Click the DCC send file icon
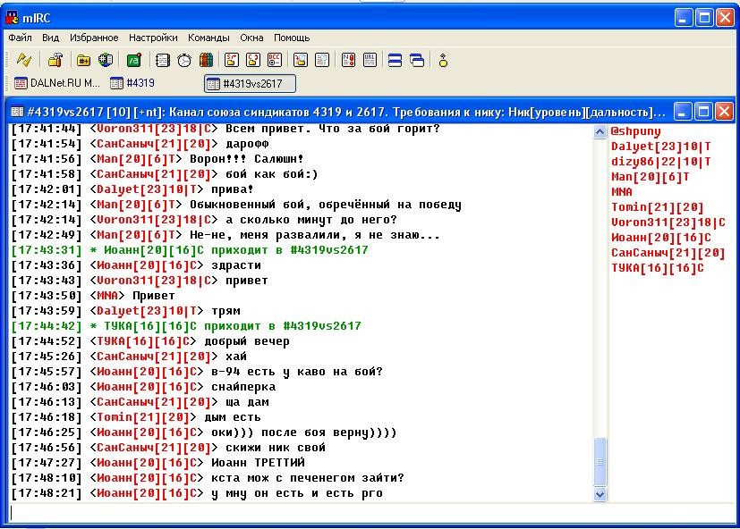Image resolution: width=740 pixels, height=529 pixels. 231,60
